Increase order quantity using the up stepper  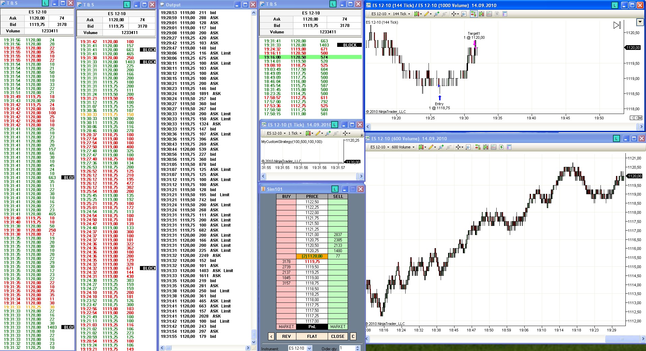(x=357, y=347)
